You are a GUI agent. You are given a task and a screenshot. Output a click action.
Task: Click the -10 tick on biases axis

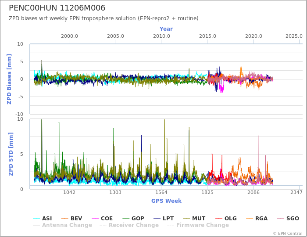click(x=19, y=114)
